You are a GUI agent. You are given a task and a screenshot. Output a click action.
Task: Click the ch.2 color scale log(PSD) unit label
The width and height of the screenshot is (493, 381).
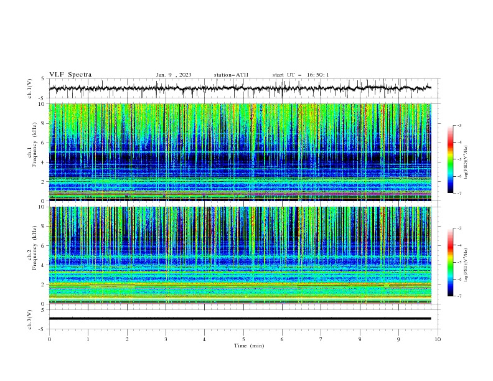click(466, 265)
